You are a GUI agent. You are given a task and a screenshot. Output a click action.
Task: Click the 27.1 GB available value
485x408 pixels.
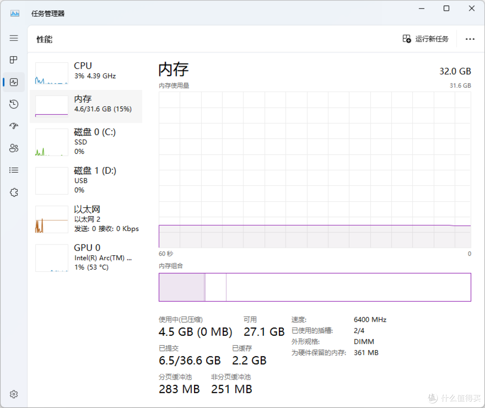pyautogui.click(x=264, y=332)
